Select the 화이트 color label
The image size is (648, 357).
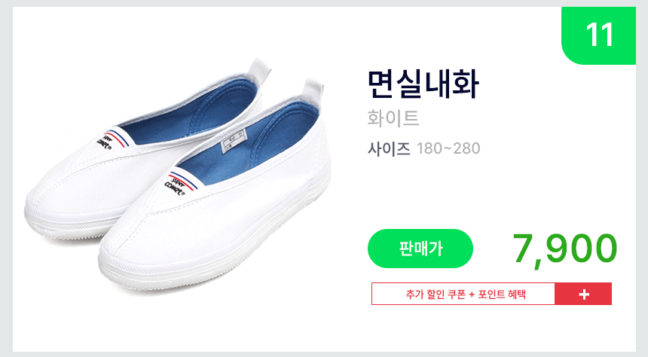(x=393, y=118)
